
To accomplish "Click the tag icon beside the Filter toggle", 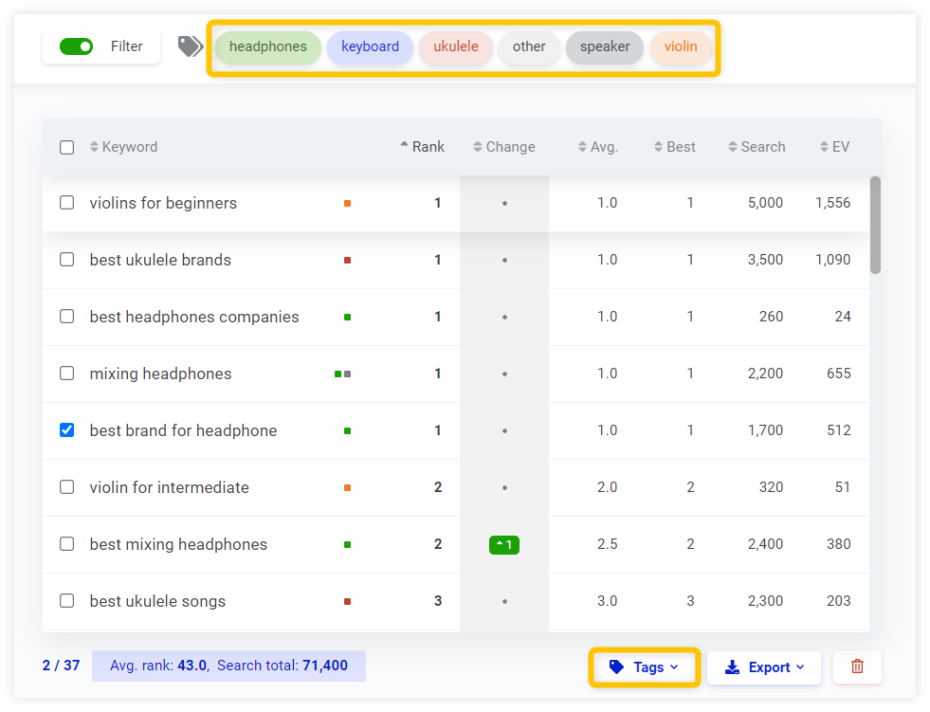I will coord(190,45).
